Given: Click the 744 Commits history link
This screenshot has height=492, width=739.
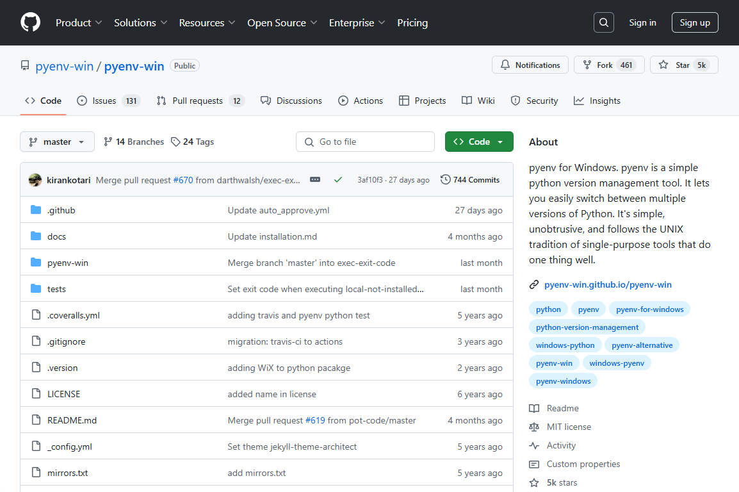Looking at the screenshot, I should pos(470,180).
